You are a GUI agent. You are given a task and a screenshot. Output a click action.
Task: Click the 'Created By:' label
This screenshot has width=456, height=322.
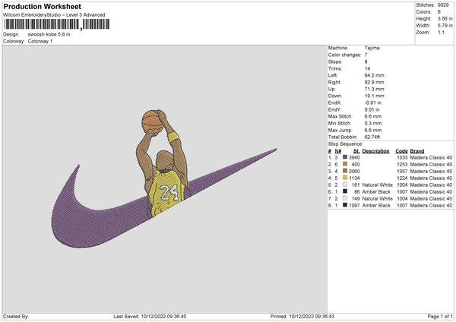click(16, 316)
